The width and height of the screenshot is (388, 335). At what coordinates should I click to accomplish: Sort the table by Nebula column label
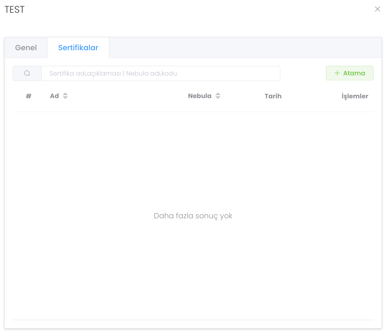(x=200, y=96)
